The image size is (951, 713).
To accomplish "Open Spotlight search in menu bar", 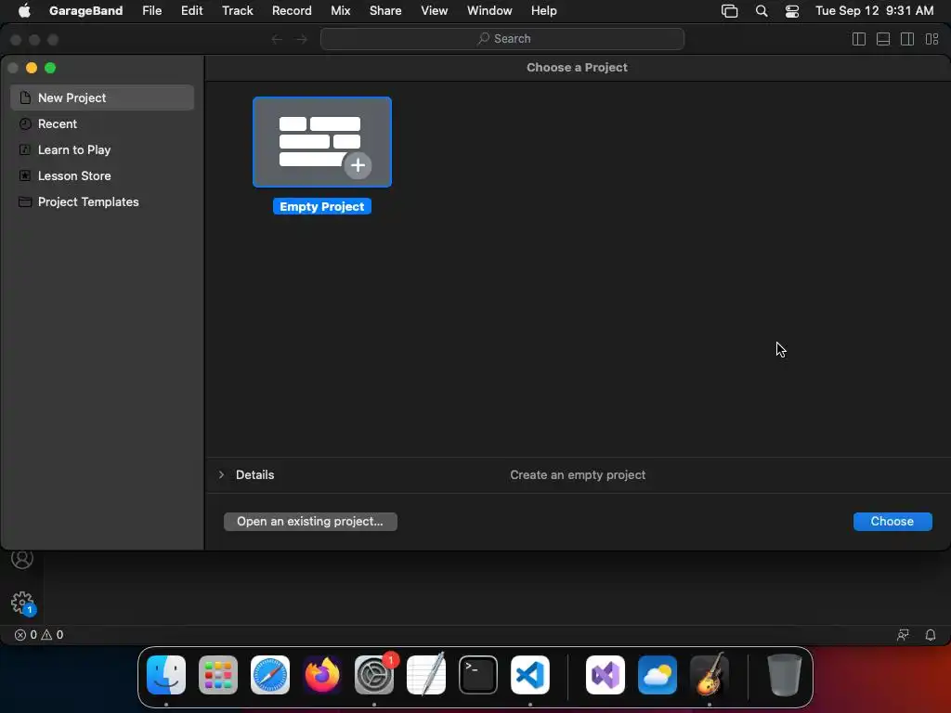I will (x=762, y=11).
